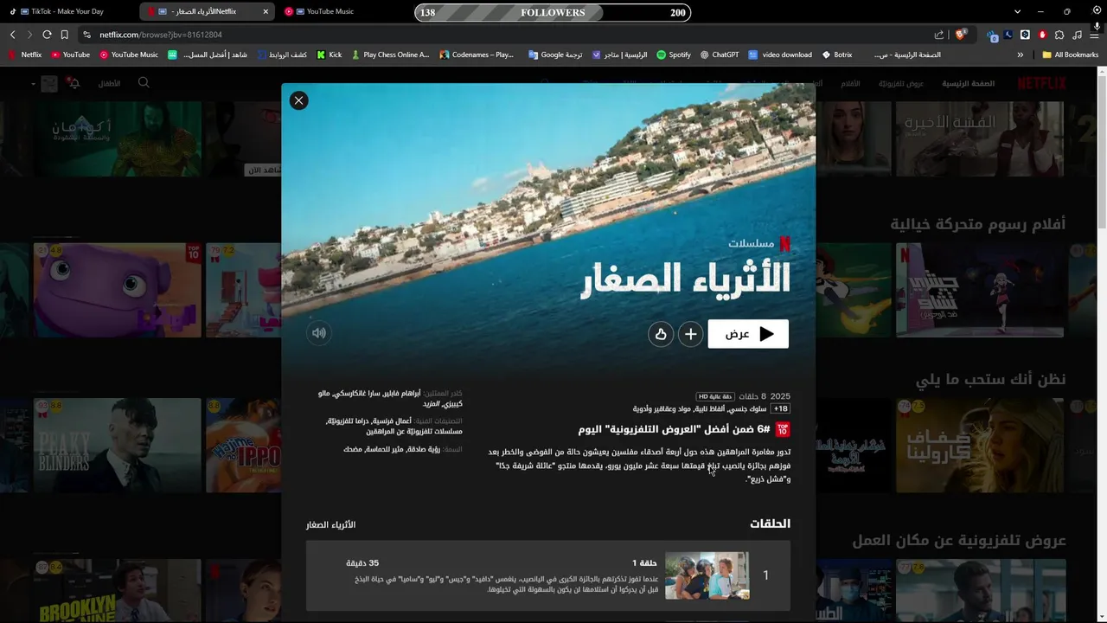
Task: Select the Brooklyn Nine-Nine thumbnail
Action: coord(117,591)
